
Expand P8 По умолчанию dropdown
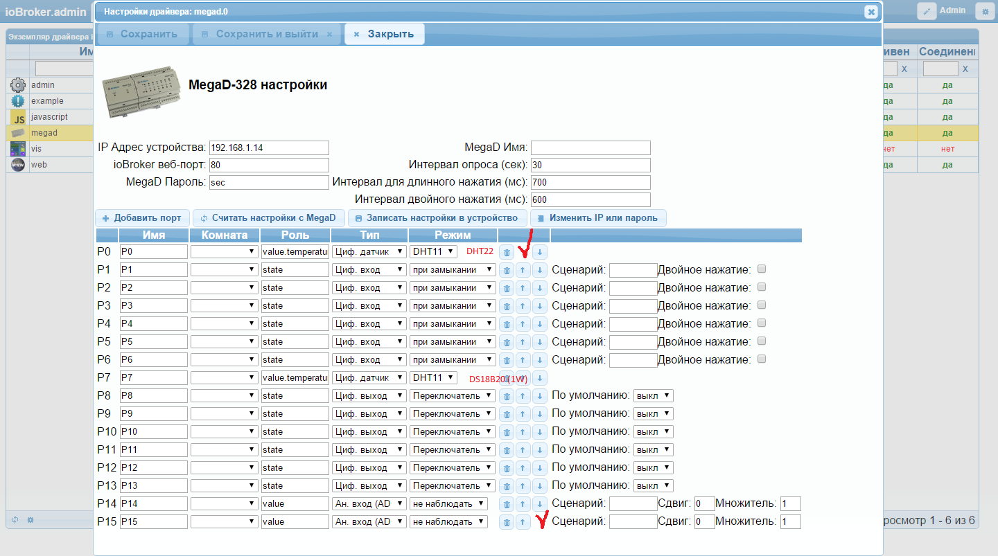(x=654, y=395)
